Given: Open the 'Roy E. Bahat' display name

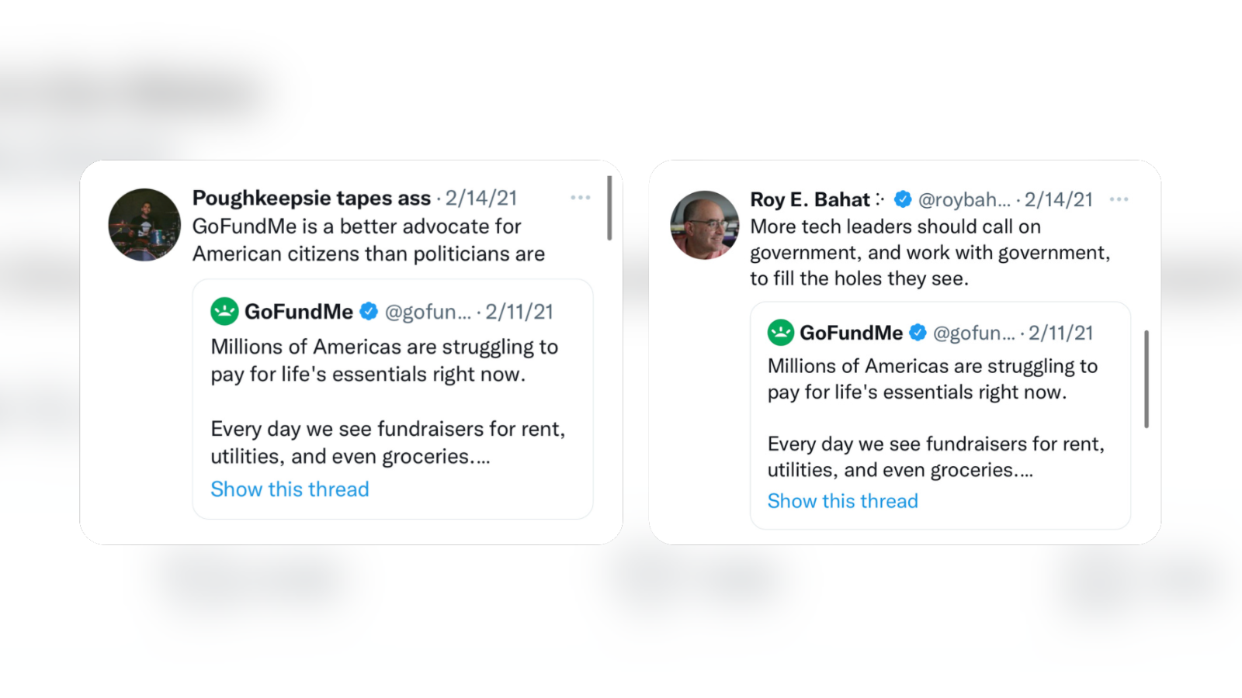Looking at the screenshot, I should tap(810, 200).
